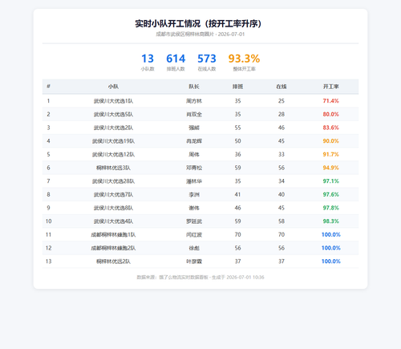Click online count 58 in row 10

point(282,221)
